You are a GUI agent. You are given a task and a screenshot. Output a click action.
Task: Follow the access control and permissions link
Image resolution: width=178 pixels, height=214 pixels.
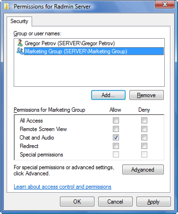[62, 187]
